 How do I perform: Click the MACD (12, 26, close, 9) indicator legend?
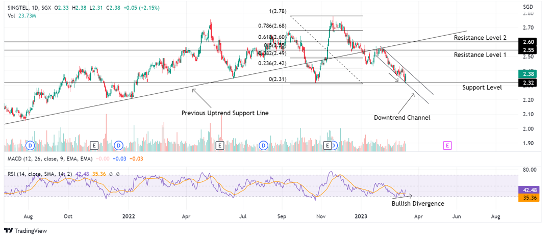pyautogui.click(x=50, y=159)
